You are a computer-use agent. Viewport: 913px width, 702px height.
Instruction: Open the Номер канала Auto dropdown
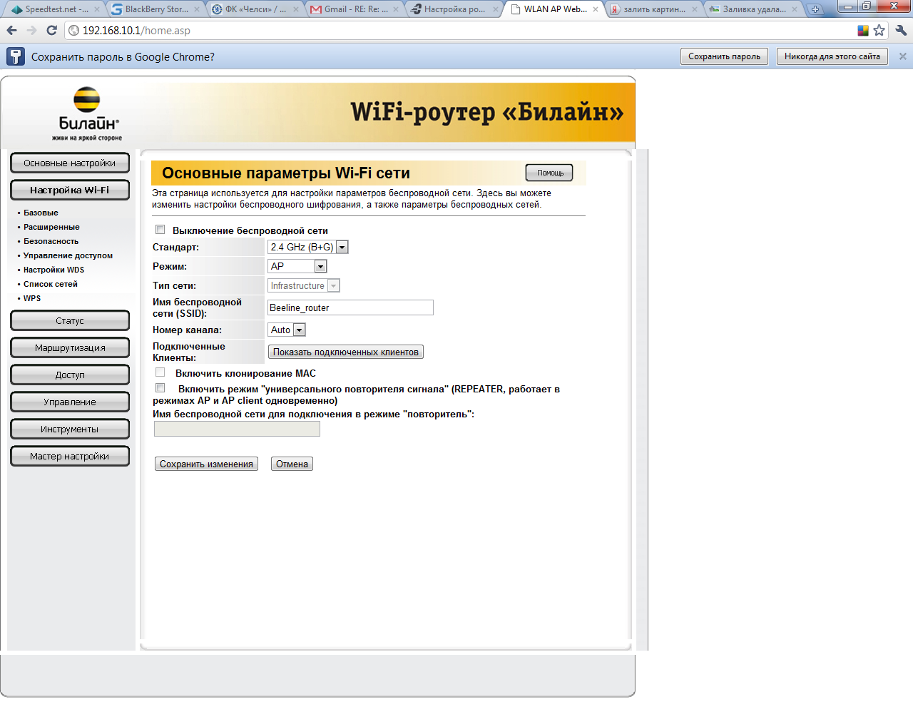click(287, 330)
